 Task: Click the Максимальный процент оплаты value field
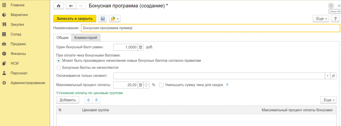click(x=126, y=85)
